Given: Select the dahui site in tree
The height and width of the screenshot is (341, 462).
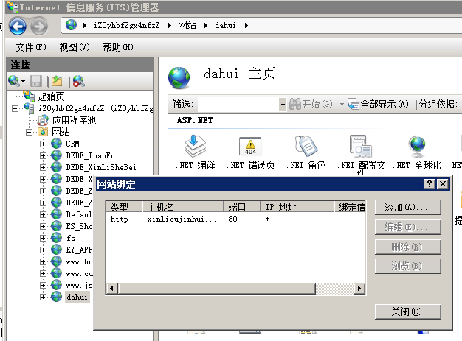Looking at the screenshot, I should [77, 297].
